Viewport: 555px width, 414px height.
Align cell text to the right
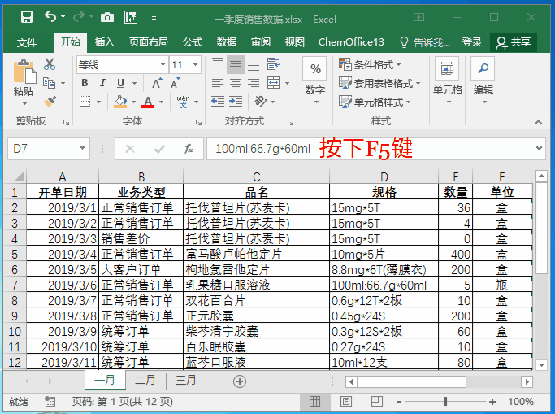click(253, 83)
